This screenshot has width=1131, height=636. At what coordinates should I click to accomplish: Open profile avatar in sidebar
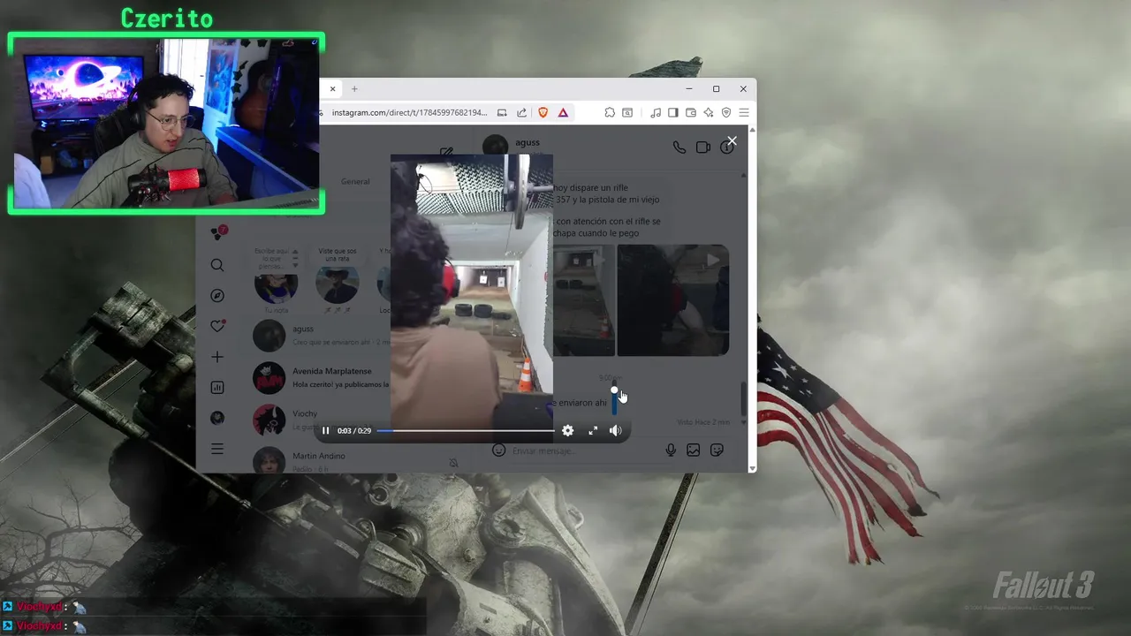(217, 418)
